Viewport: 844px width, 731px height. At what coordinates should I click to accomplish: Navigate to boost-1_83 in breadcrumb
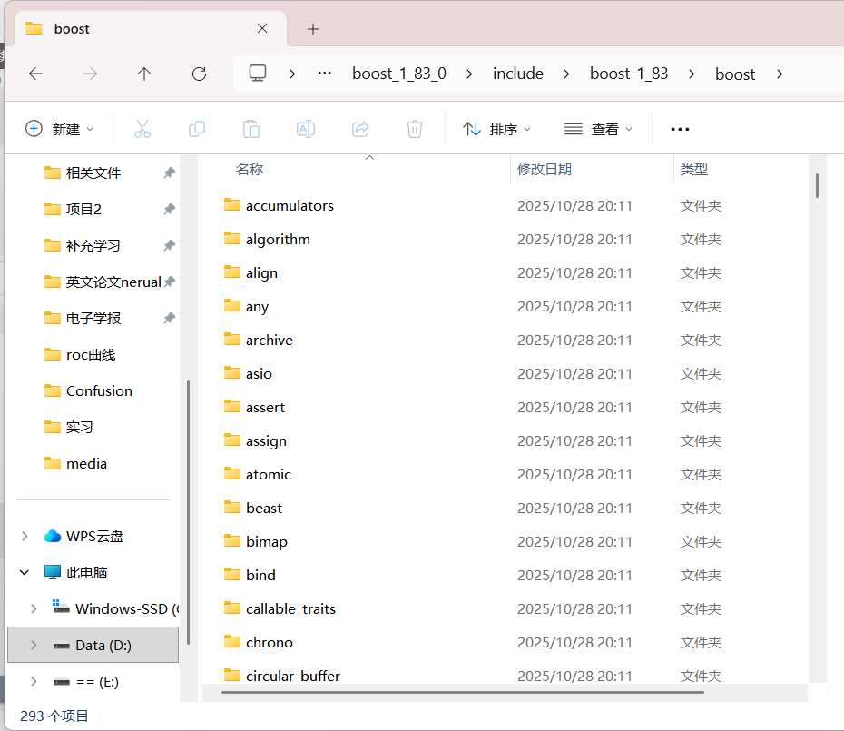629,74
